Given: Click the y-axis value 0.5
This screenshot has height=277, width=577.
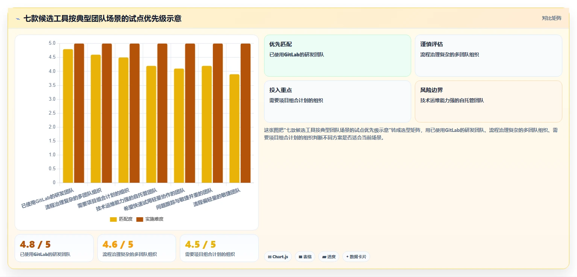Looking at the screenshot, I should pos(52,169).
